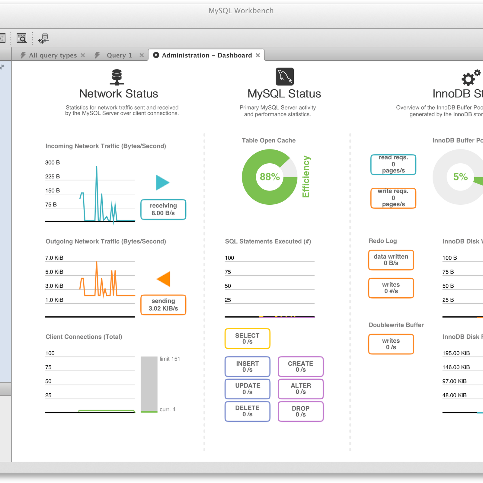Click the SELECT 0 /s indicator
Screen dimensions: 483x483
coord(248,338)
